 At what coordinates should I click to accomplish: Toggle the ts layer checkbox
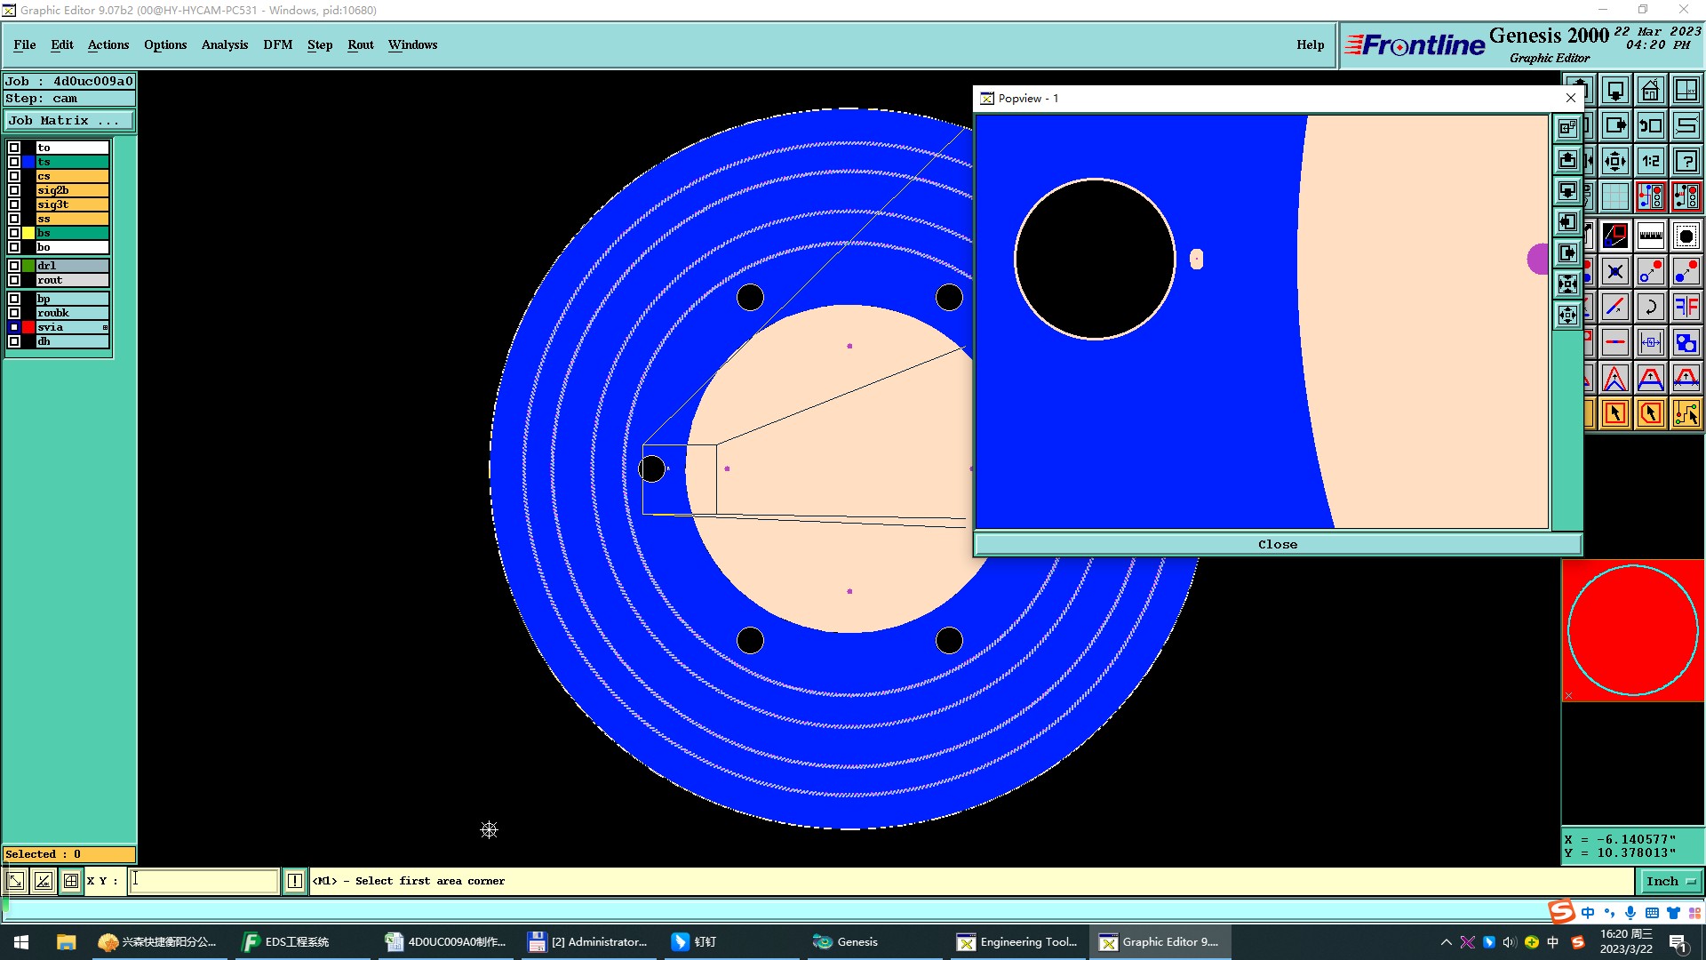click(14, 162)
